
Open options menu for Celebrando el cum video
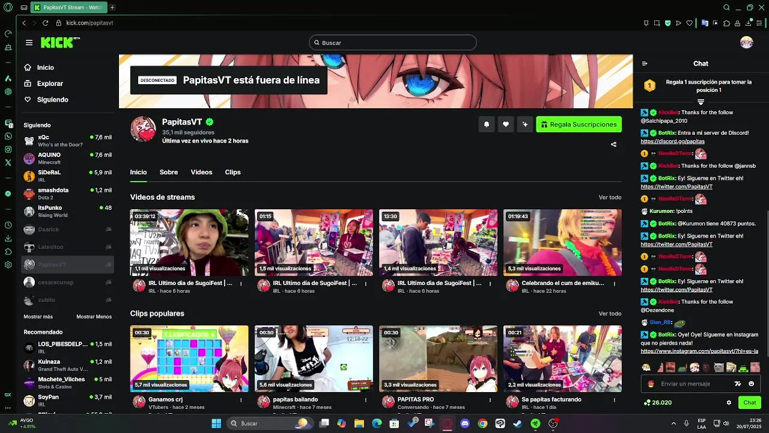pyautogui.click(x=614, y=283)
